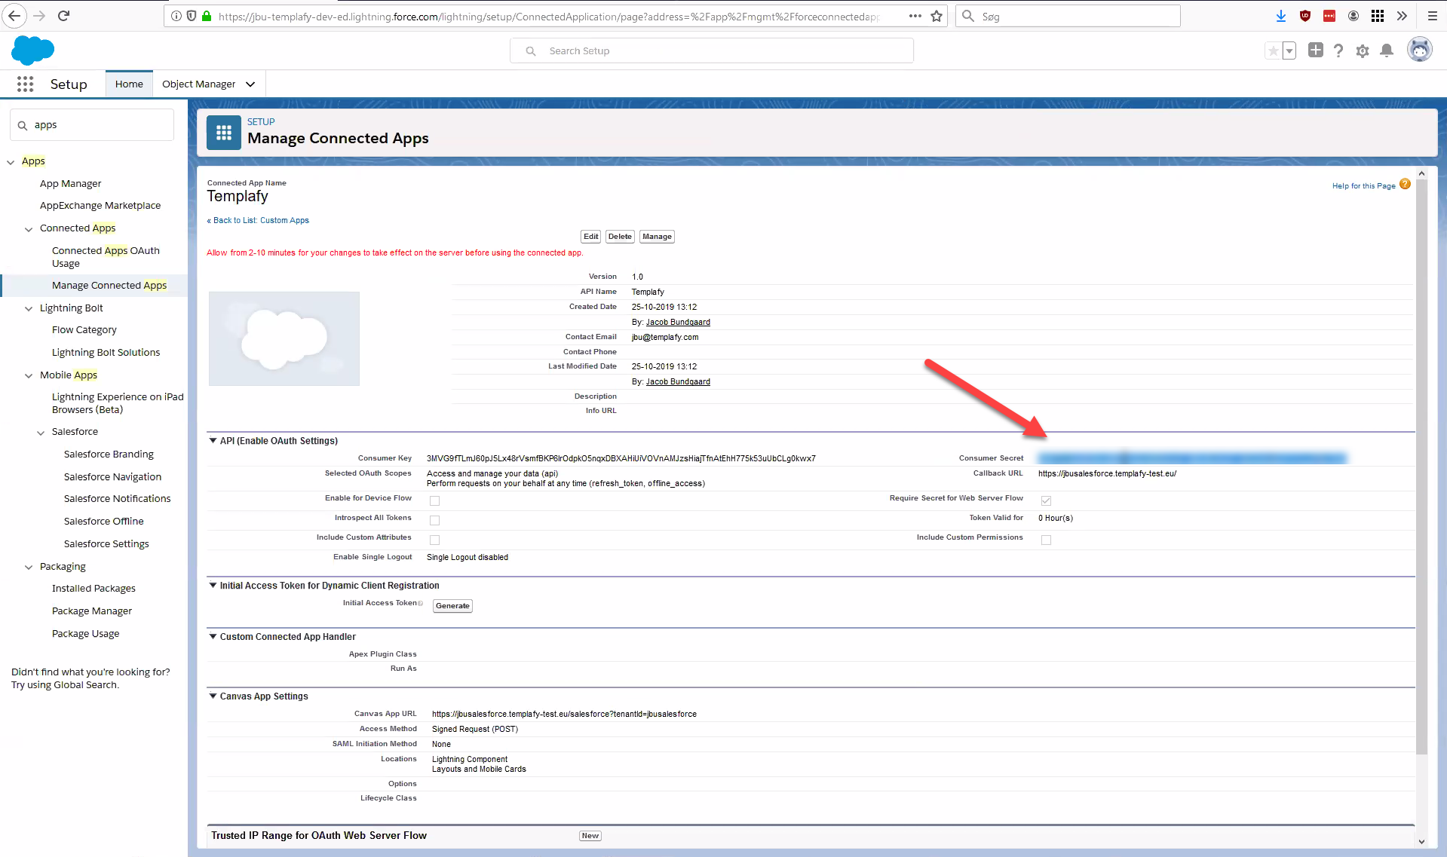This screenshot has height=857, width=1447.
Task: Collapse the Salesforce tree node
Action: pyautogui.click(x=41, y=433)
